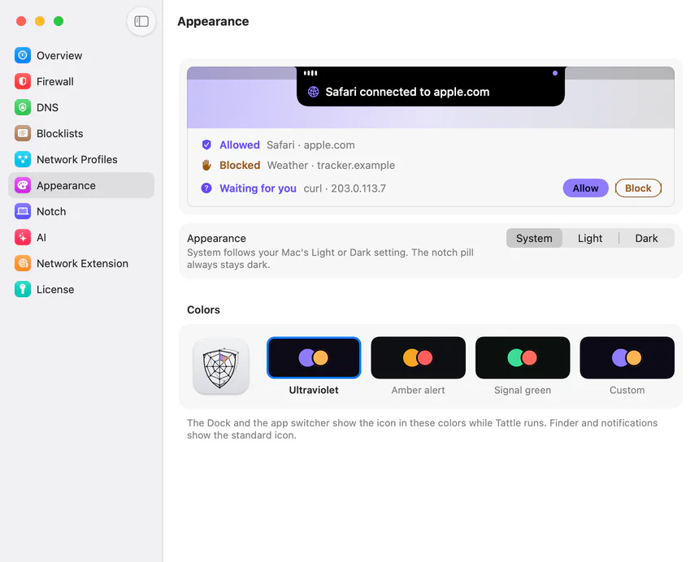The width and height of the screenshot is (699, 562).
Task: Click the Appearance palette icon in the sidebar
Action: coord(23,185)
